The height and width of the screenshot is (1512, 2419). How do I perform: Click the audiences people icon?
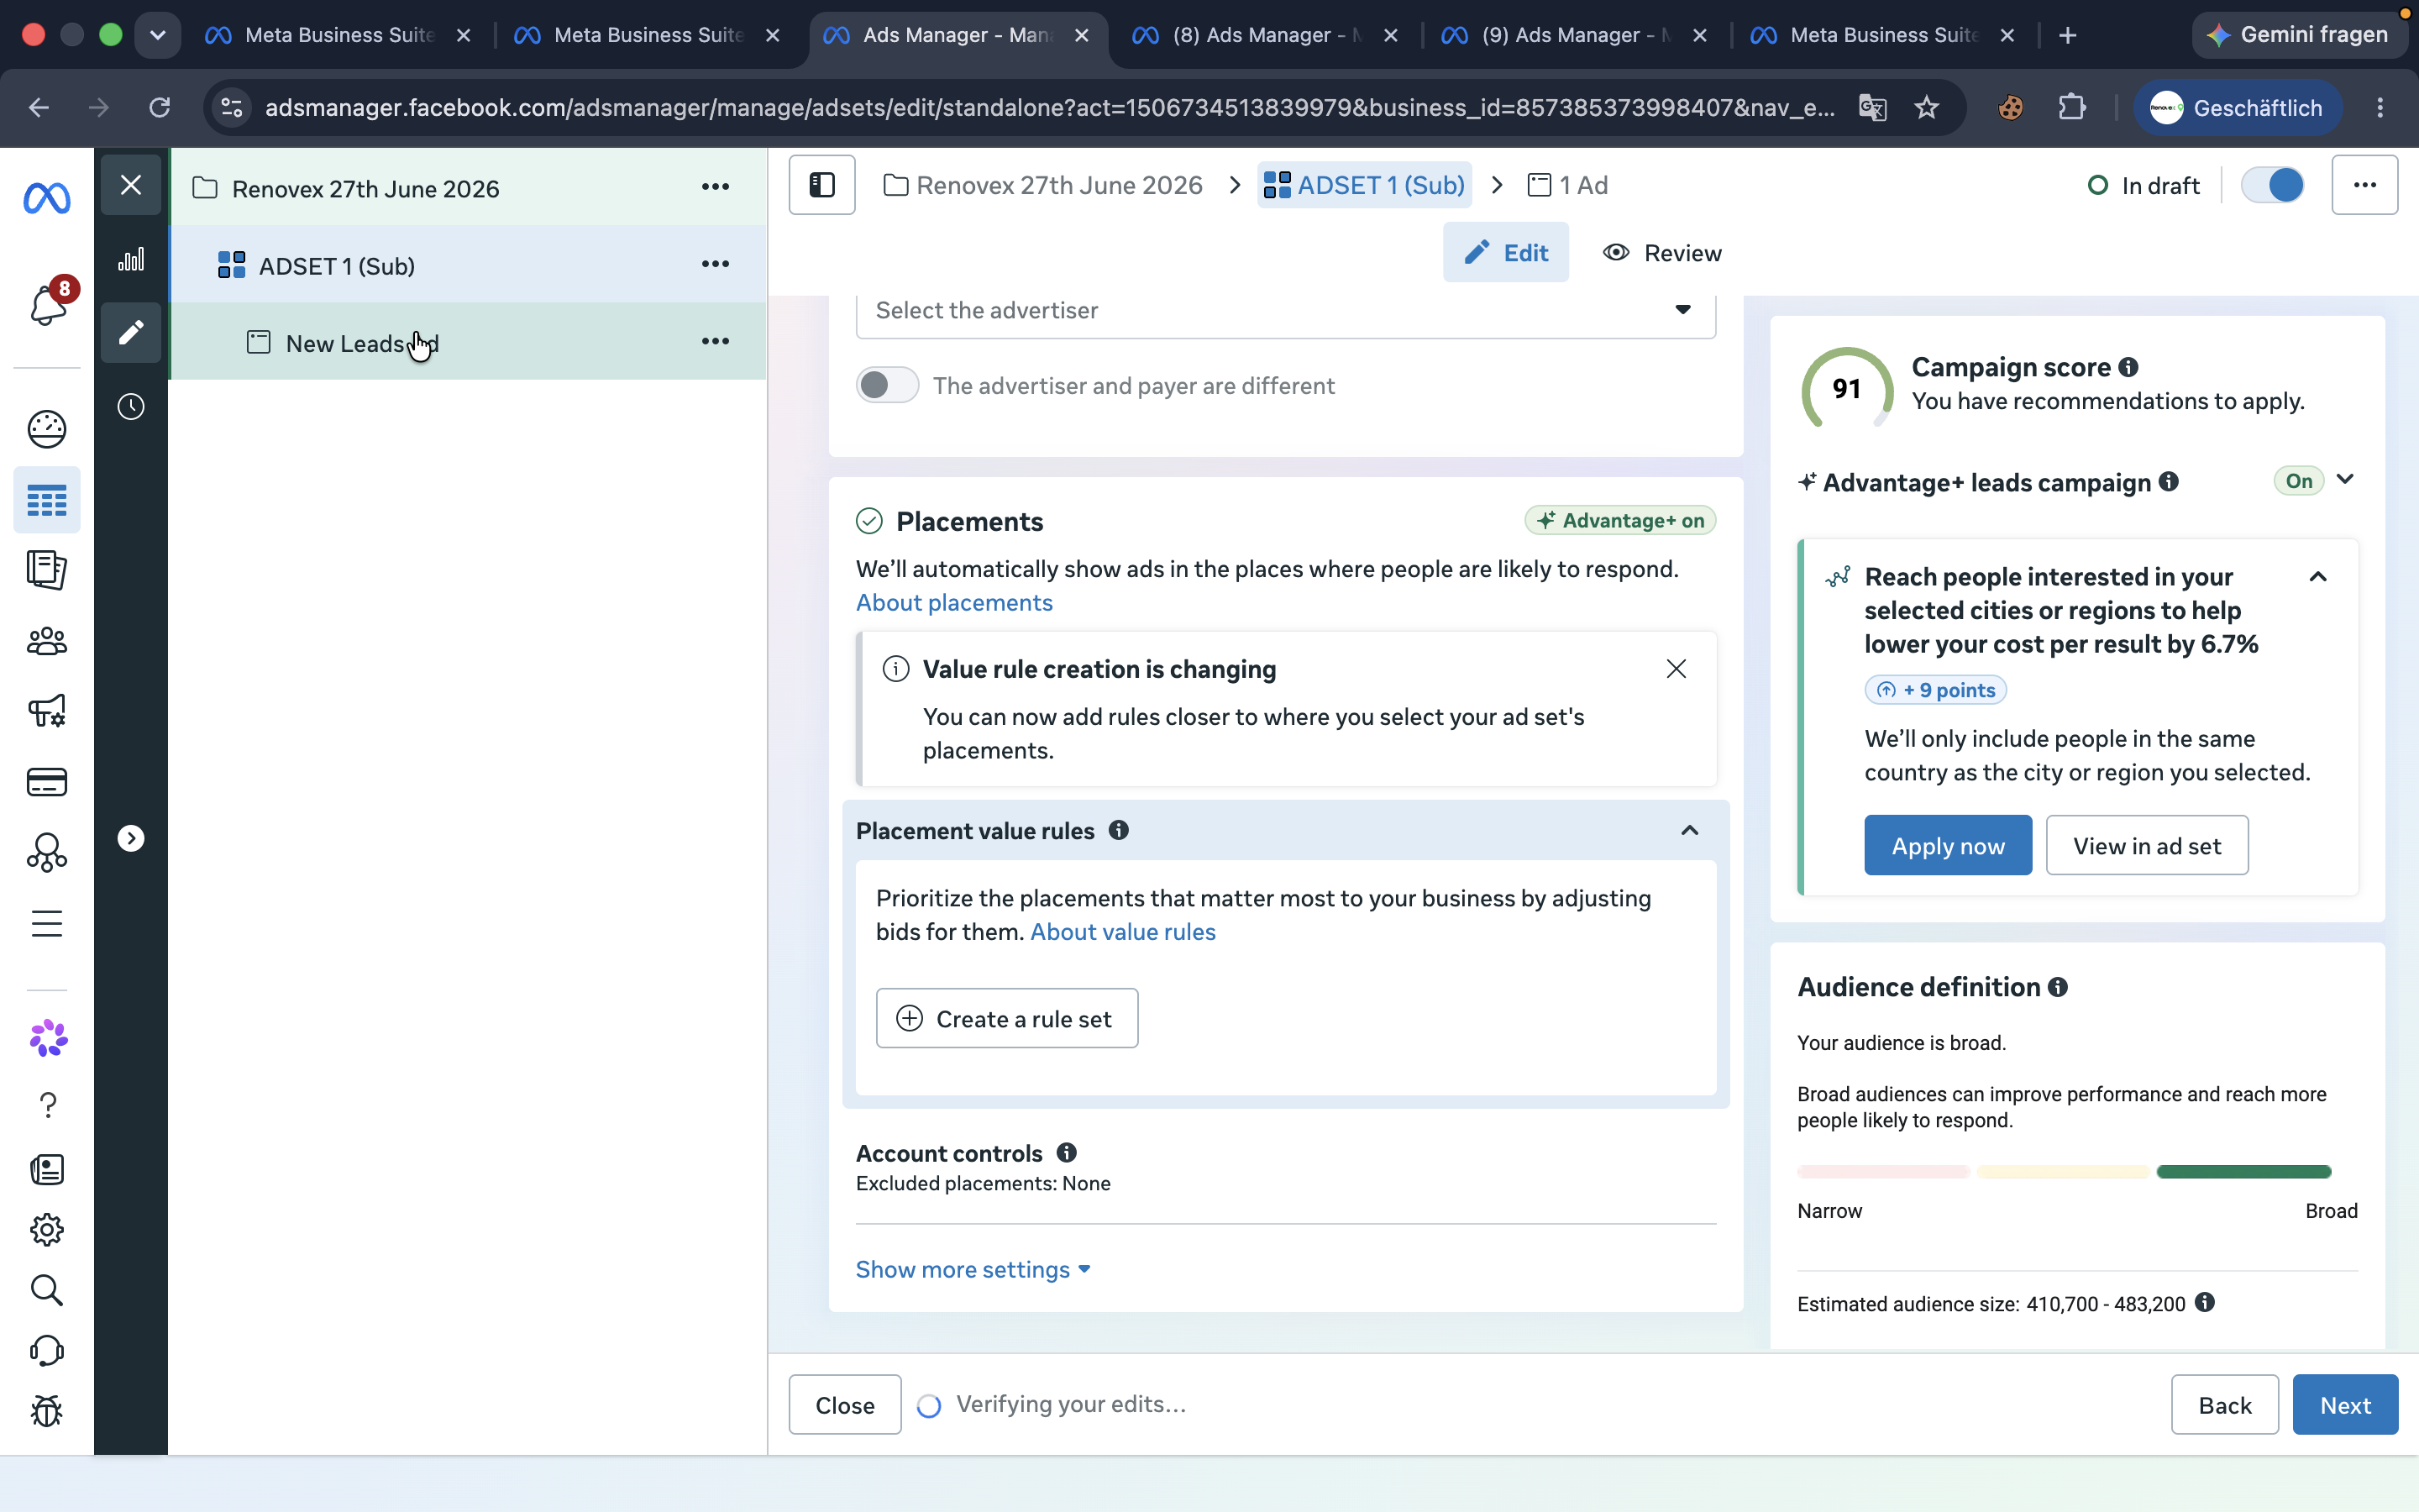click(x=47, y=641)
